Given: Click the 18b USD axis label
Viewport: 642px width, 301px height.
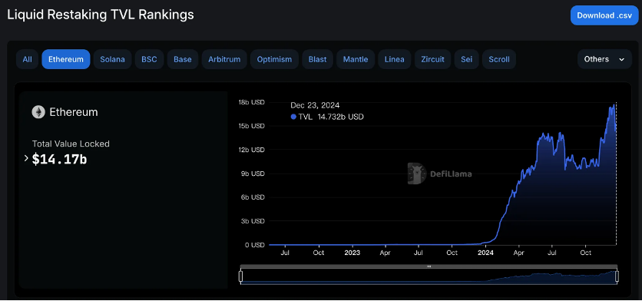Looking at the screenshot, I should click(252, 102).
